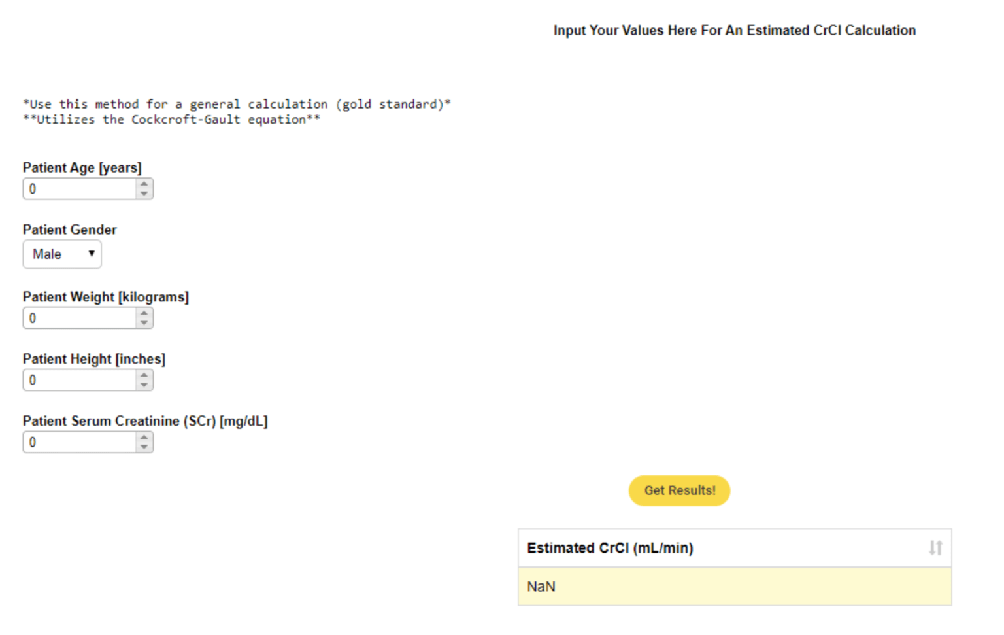Select the NaN result cell
Screen dimensions: 1004x635
tap(735, 587)
